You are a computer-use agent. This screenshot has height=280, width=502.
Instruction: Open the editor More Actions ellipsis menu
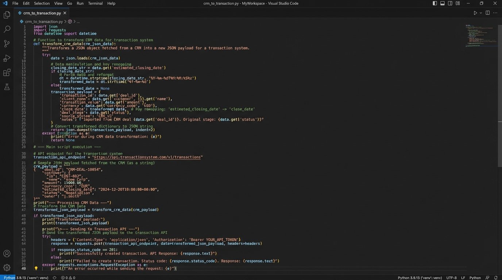(495, 13)
